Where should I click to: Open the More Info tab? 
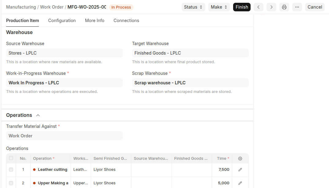95,21
